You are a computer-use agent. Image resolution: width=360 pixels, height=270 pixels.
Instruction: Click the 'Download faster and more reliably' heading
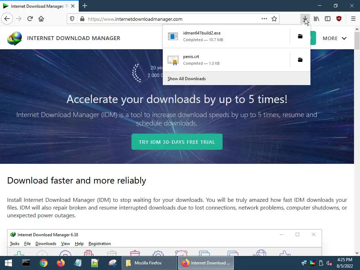76,180
